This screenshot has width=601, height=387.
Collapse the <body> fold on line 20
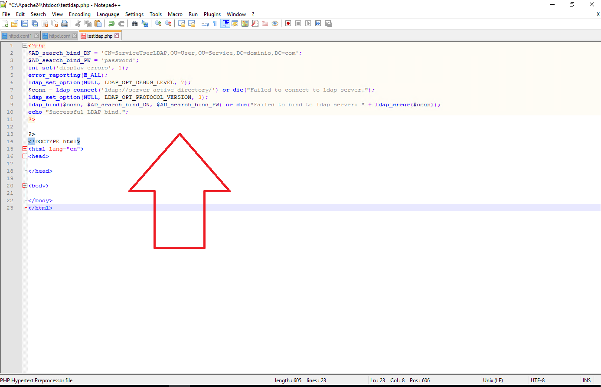pyautogui.click(x=25, y=186)
